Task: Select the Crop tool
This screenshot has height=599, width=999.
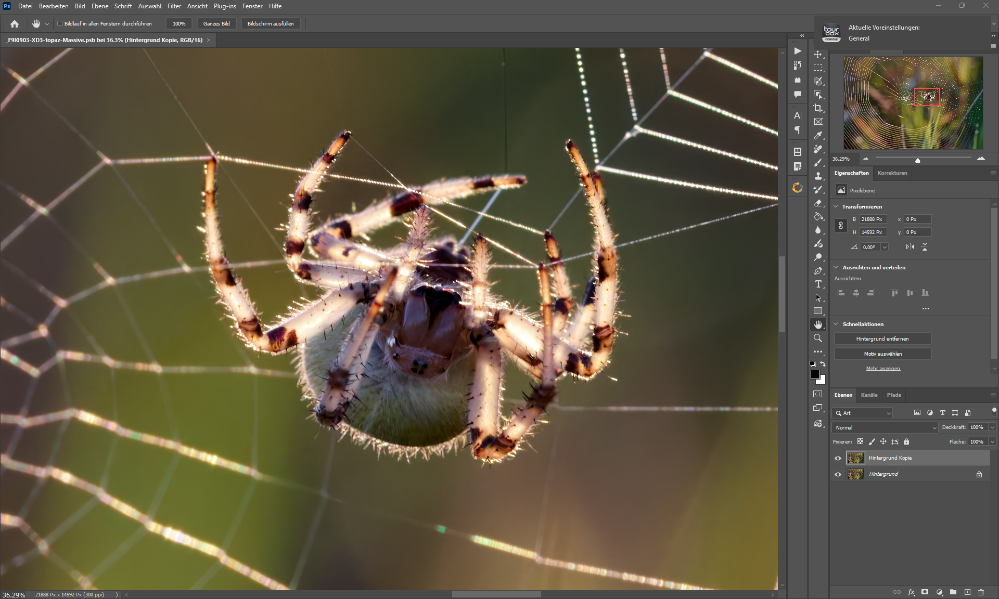Action: pyautogui.click(x=818, y=108)
